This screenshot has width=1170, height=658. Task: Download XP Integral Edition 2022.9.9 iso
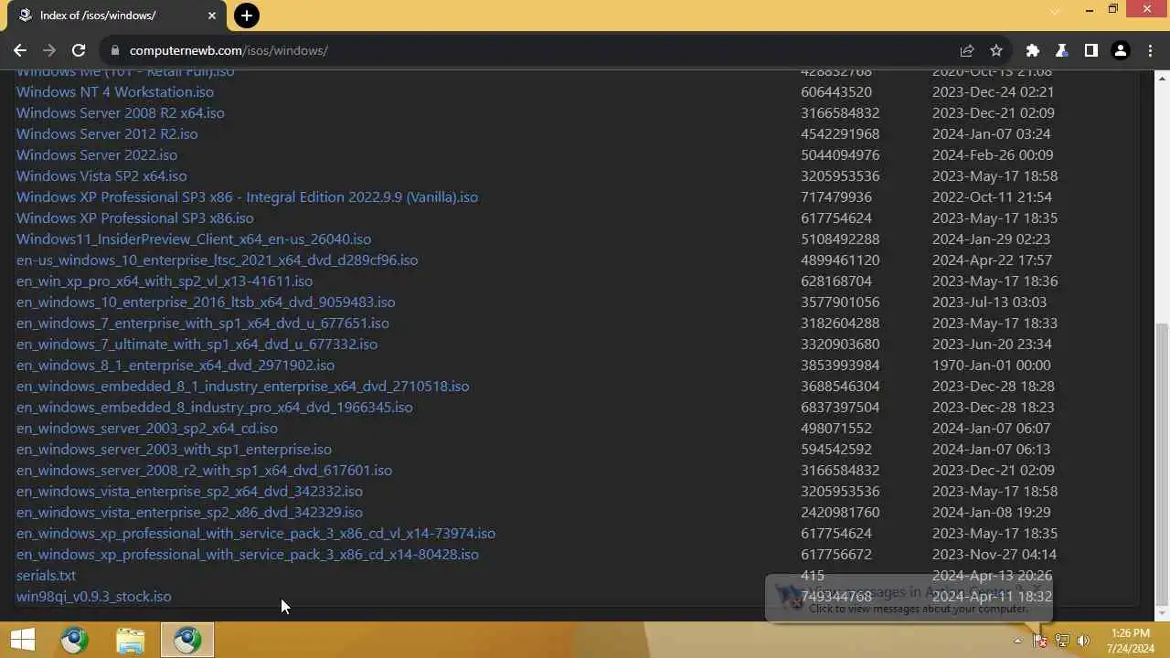247,196
